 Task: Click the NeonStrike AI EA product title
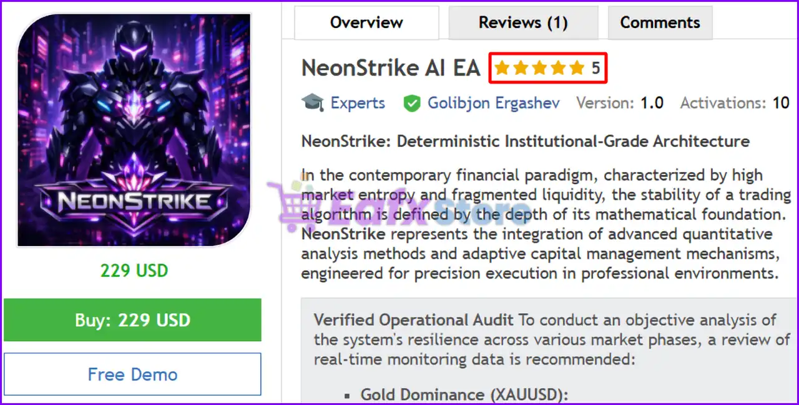point(391,68)
